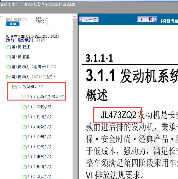Click folder icon beside 第3篇 动力（适用于H15T）

[8, 67]
